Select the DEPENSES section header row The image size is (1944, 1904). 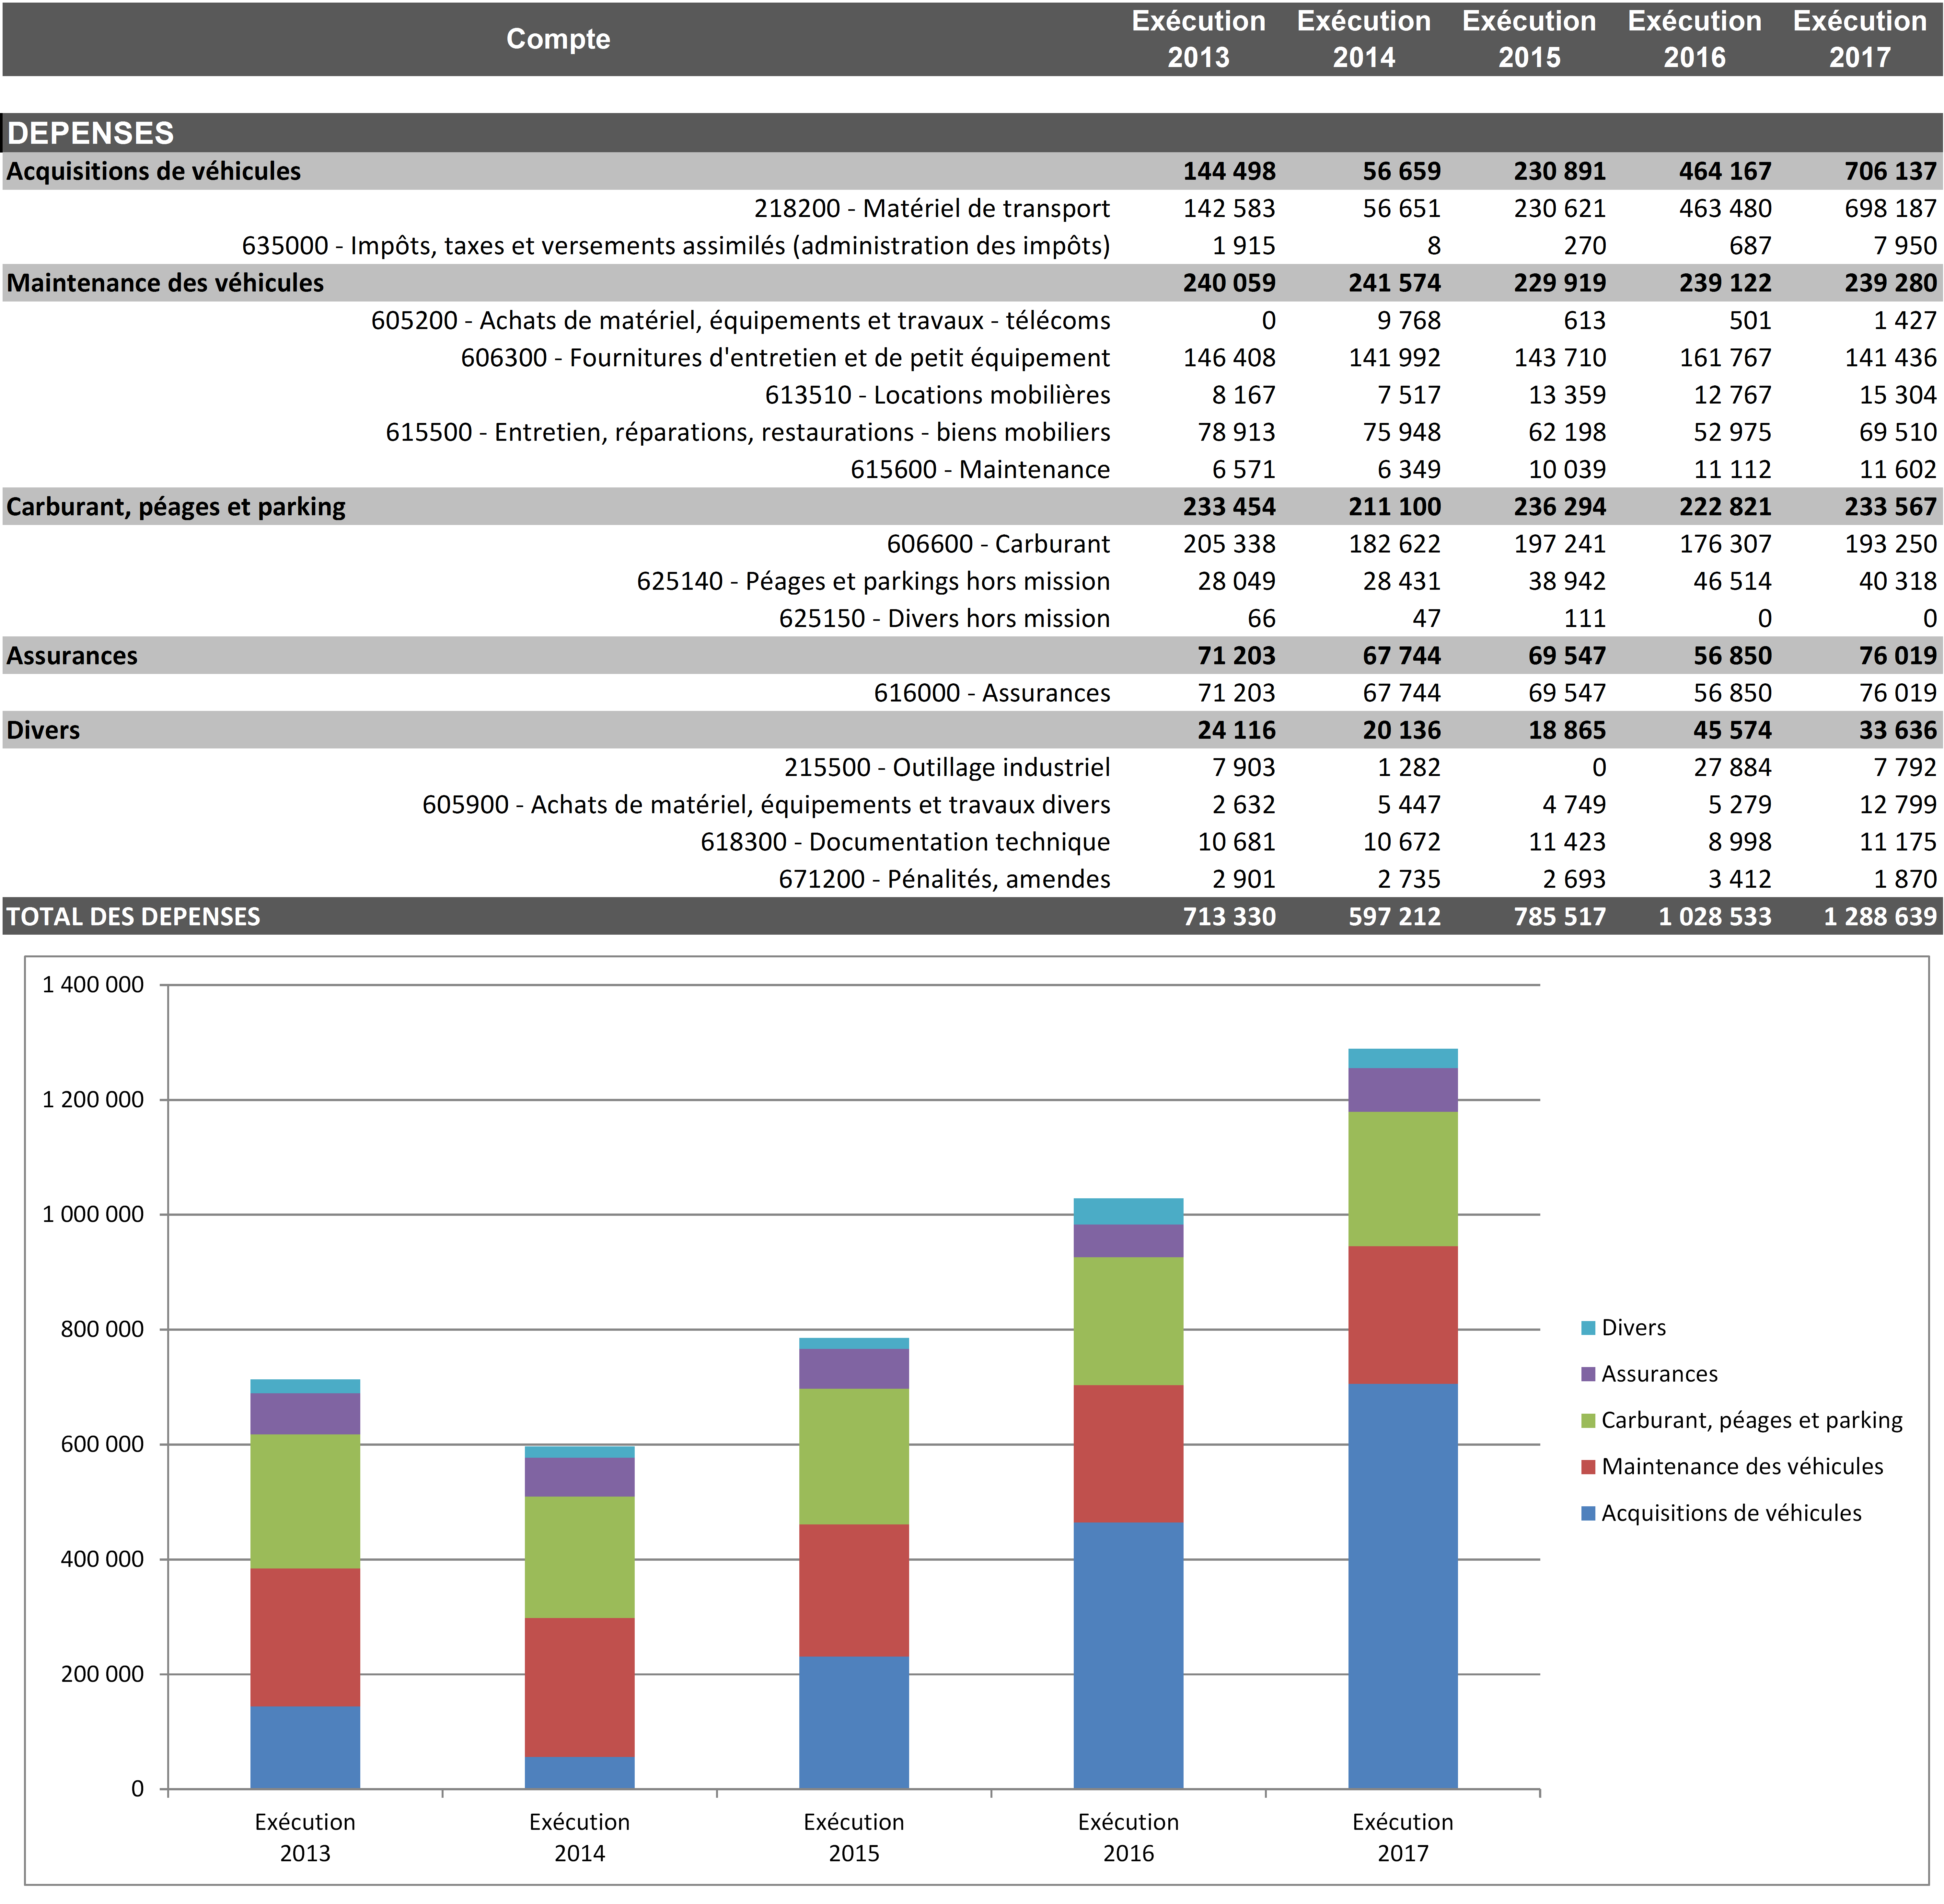click(90, 133)
